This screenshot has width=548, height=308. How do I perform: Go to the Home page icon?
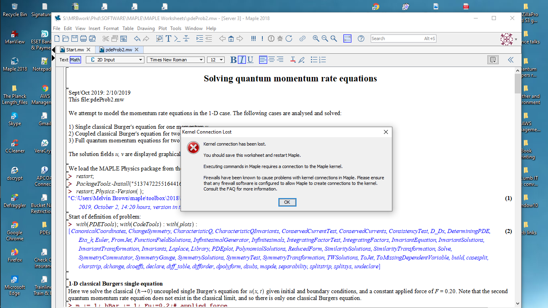click(x=231, y=38)
